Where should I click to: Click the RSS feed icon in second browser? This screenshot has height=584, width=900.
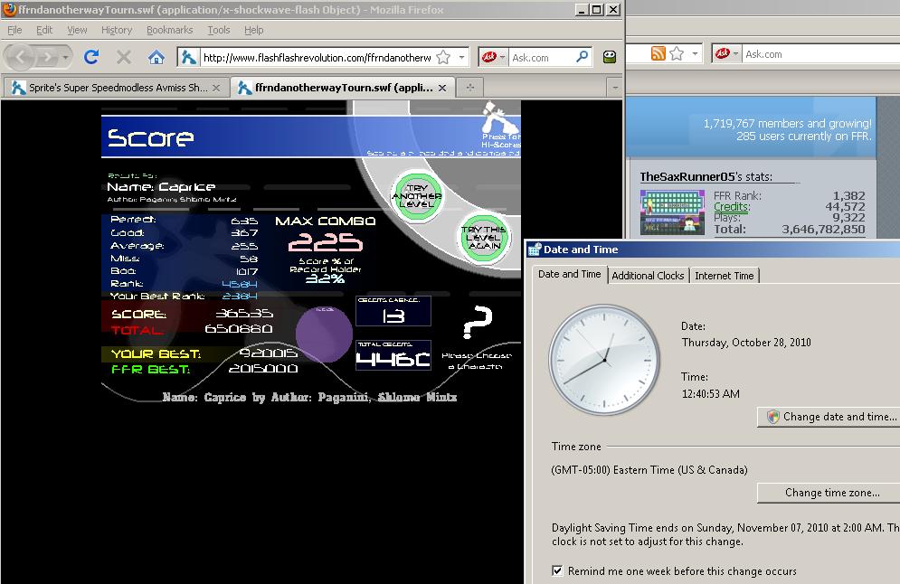click(x=658, y=53)
